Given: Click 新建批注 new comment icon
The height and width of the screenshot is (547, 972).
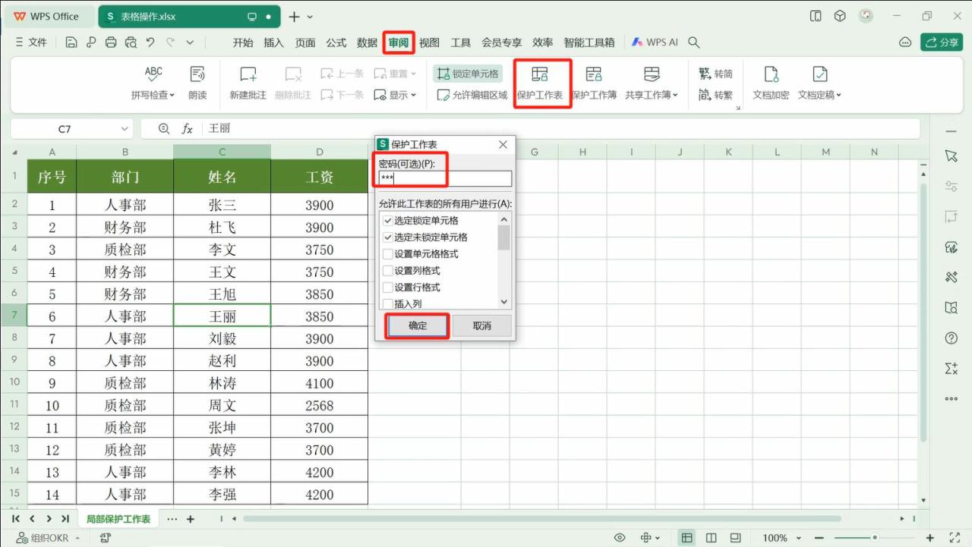Looking at the screenshot, I should click(x=248, y=74).
